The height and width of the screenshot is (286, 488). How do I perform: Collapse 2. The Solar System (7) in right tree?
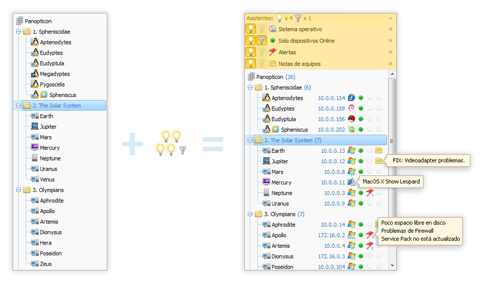pos(250,140)
